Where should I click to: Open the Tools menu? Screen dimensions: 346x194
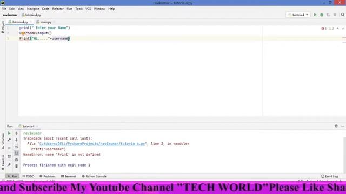click(79, 9)
